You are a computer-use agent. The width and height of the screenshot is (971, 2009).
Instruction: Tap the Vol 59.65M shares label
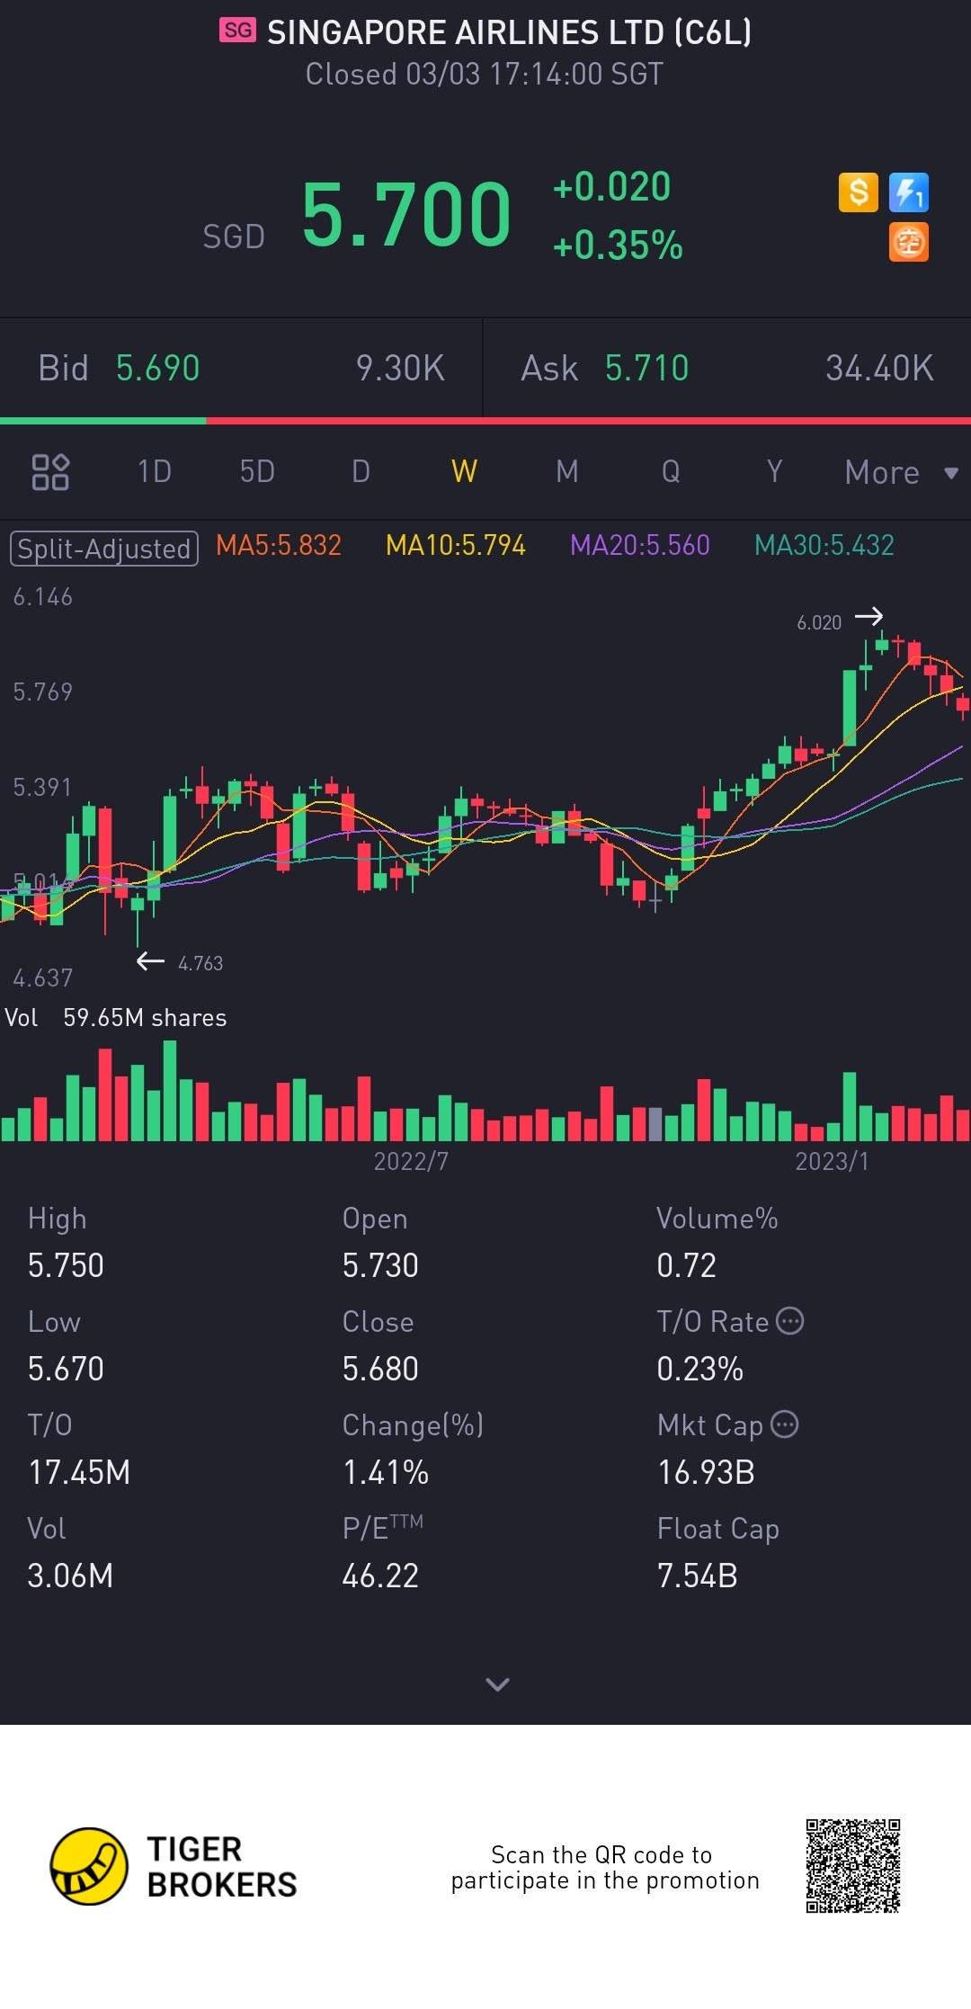116,1018
